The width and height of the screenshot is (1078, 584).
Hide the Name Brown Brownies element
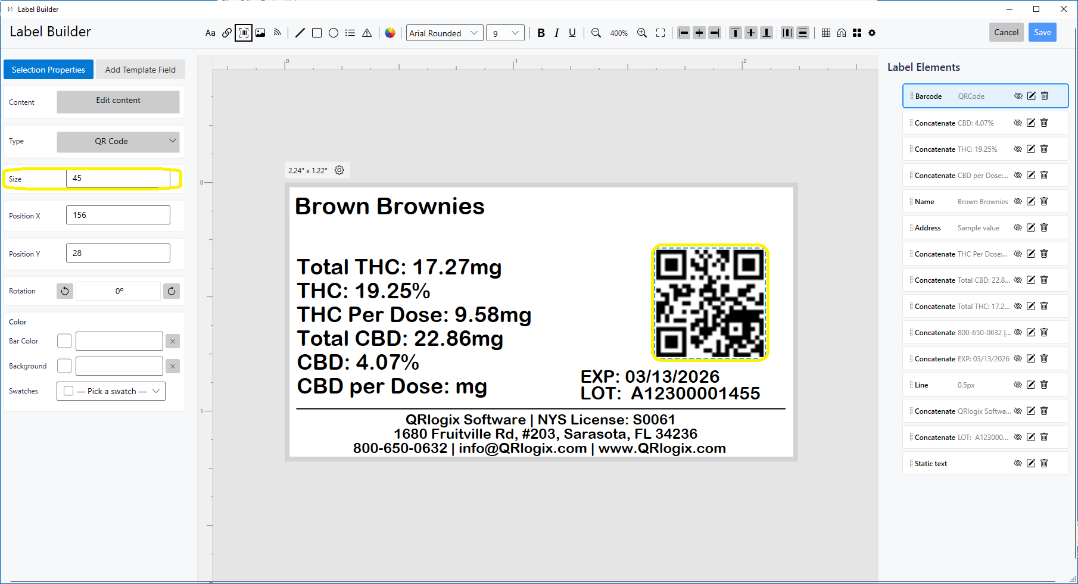[1018, 201]
